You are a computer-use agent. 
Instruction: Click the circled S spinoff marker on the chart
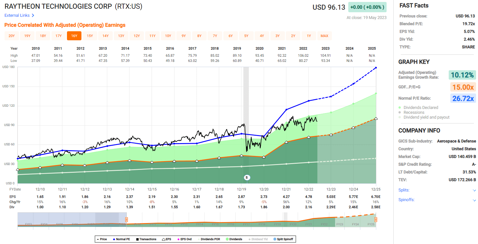click(247, 177)
